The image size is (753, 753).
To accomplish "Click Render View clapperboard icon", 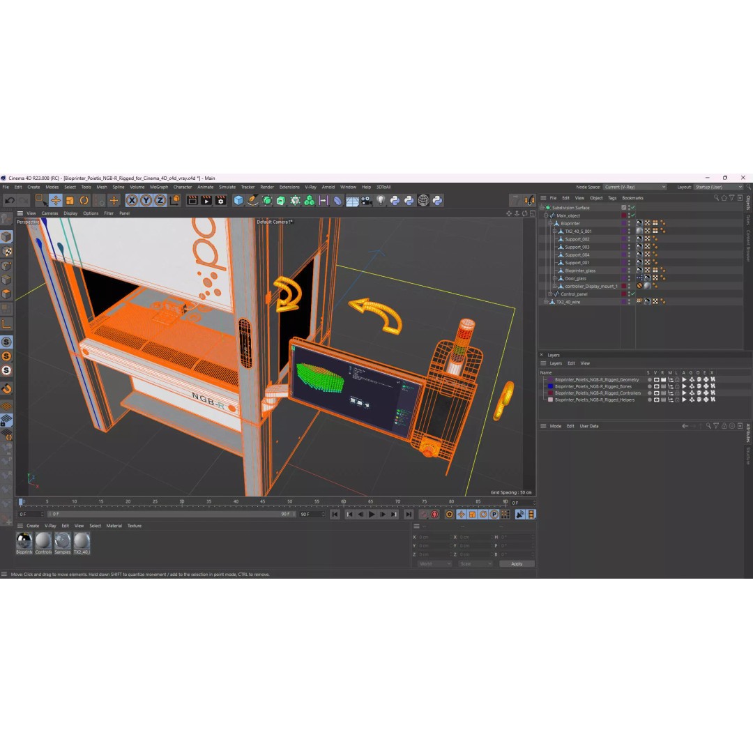I will tap(192, 201).
